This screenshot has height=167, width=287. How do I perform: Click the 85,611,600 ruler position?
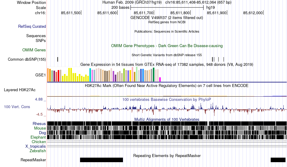click(x=107, y=13)
